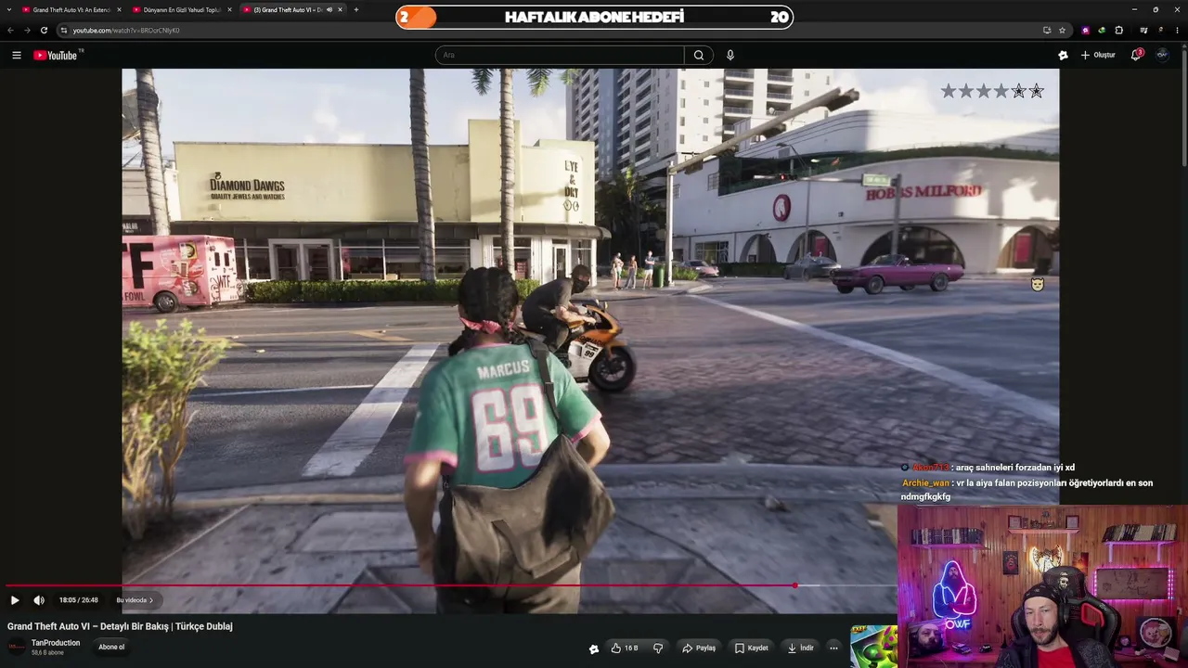This screenshot has width=1188, height=668.
Task: Open the more actions ellipsis menu
Action: [833, 648]
